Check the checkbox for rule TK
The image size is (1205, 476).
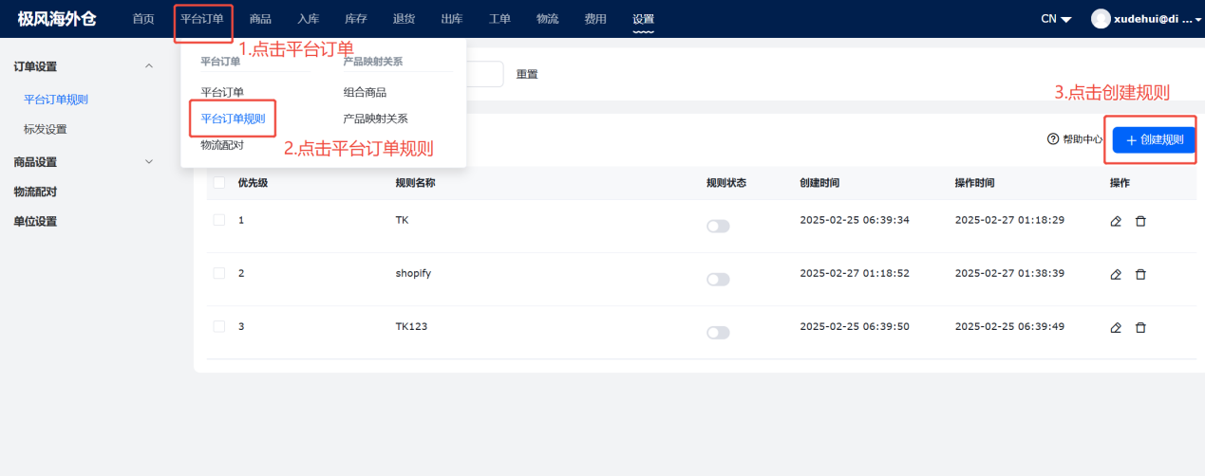(x=219, y=220)
